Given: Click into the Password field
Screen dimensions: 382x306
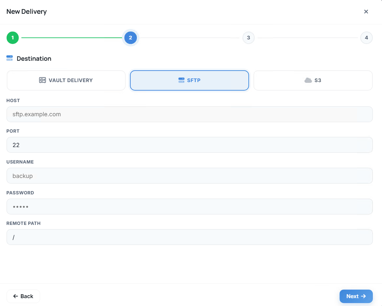Looking at the screenshot, I should (x=190, y=207).
